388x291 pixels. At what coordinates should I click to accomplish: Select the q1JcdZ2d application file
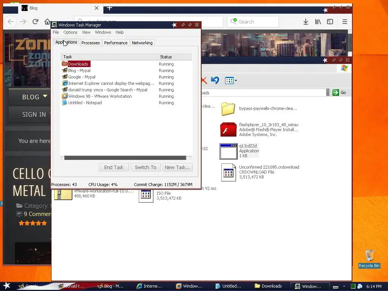239,151
